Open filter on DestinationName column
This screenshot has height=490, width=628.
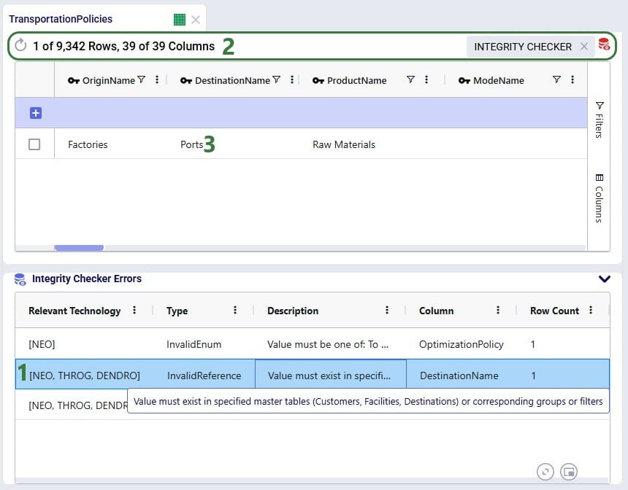276,80
